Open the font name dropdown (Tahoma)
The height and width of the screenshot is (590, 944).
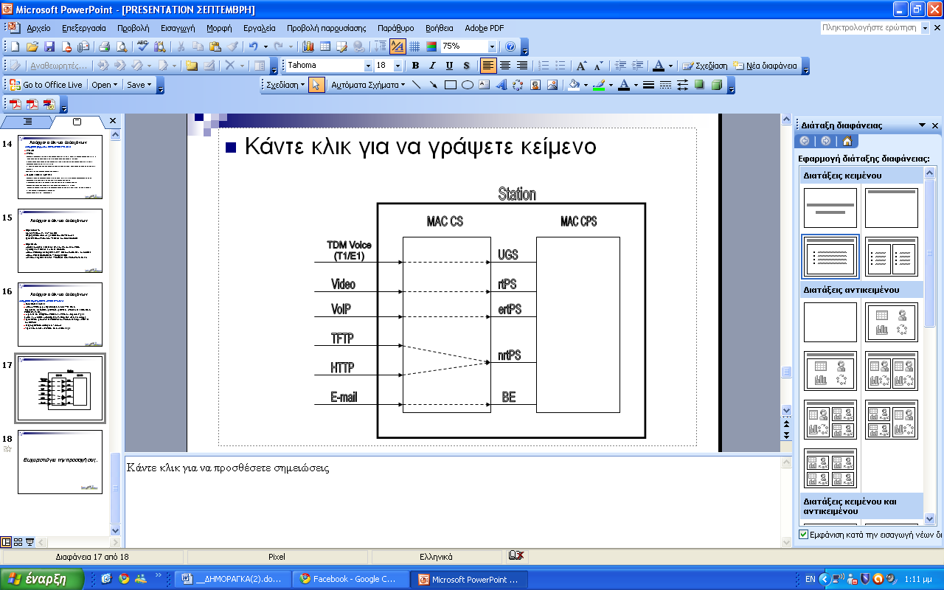pyautogui.click(x=368, y=66)
